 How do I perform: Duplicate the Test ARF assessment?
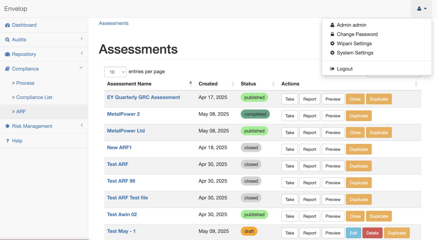[x=359, y=166]
